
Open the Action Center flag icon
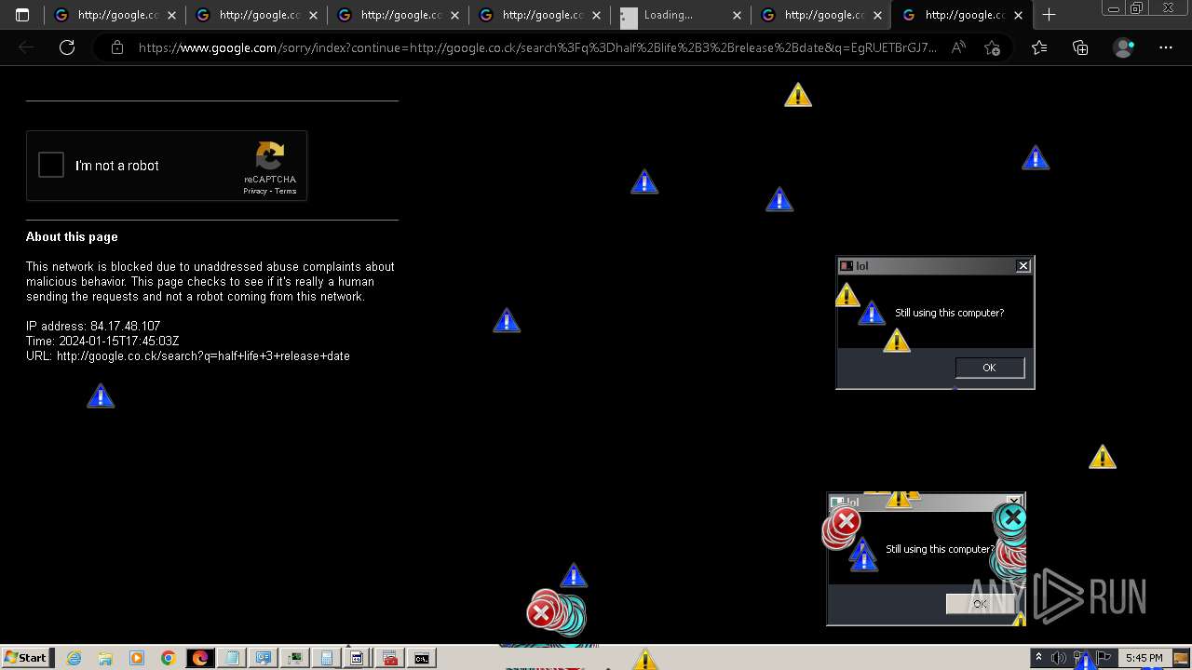[1103, 658]
